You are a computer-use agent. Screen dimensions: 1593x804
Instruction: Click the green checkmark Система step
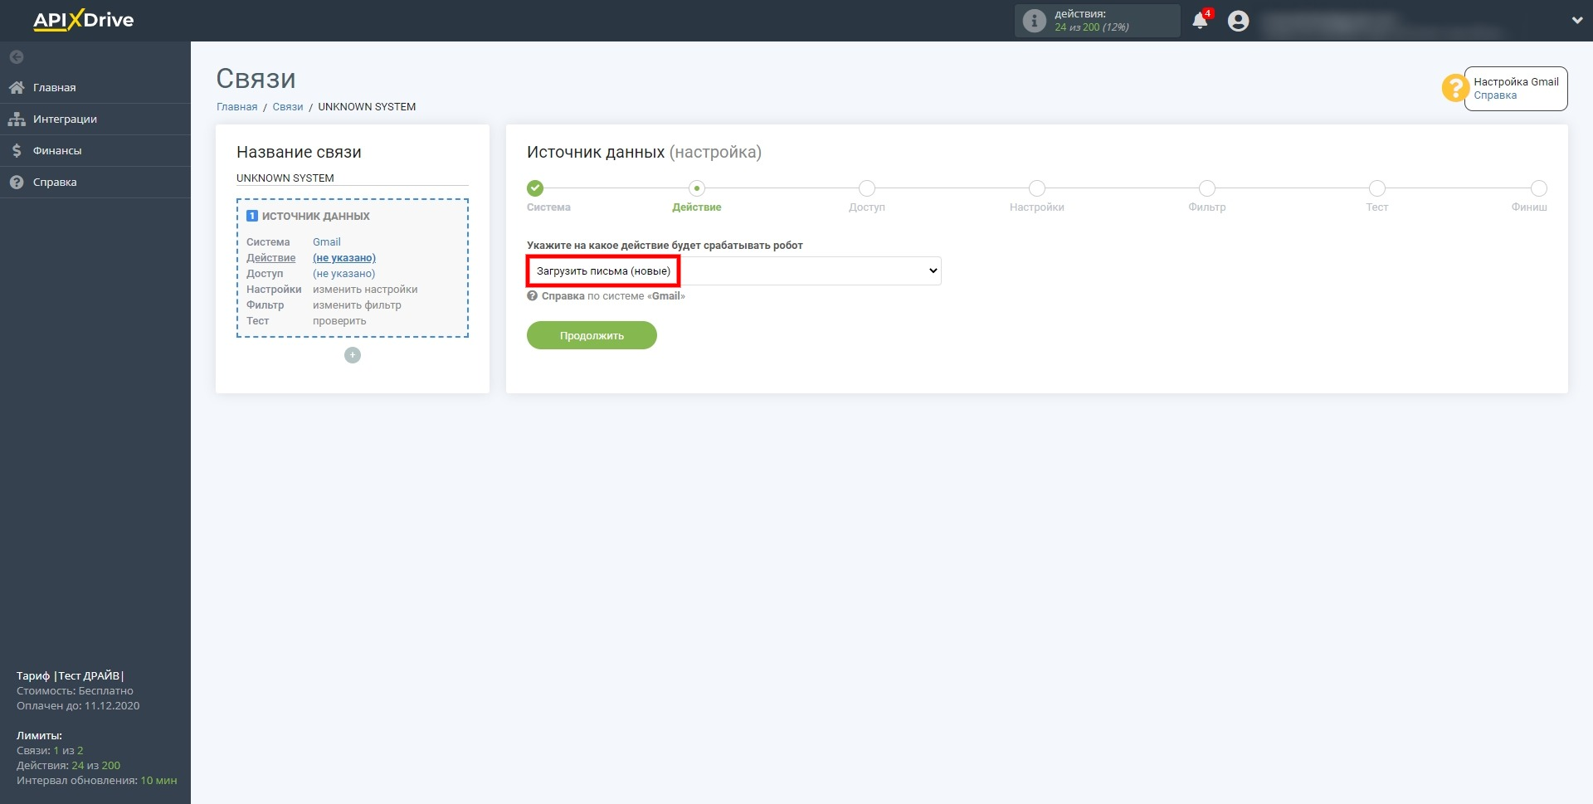click(x=535, y=188)
